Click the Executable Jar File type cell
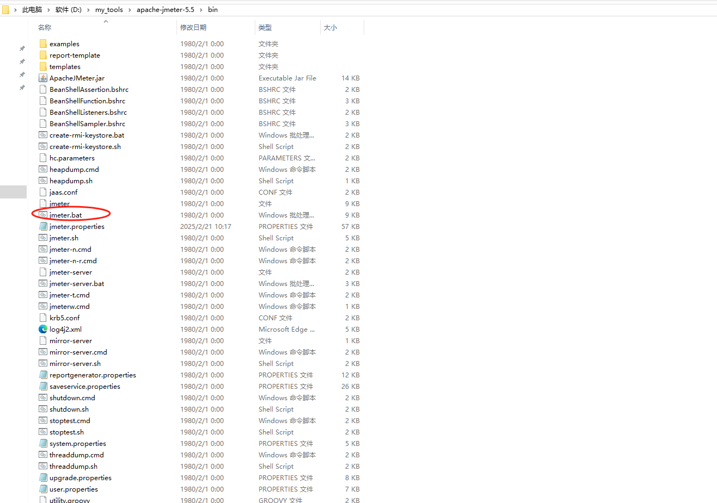This screenshot has height=503, width=717. pos(287,78)
